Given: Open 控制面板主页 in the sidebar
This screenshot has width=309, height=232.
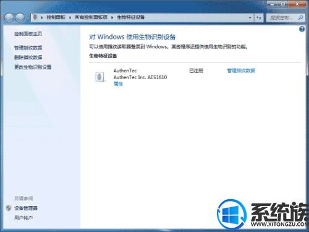Looking at the screenshot, I should point(28,34).
